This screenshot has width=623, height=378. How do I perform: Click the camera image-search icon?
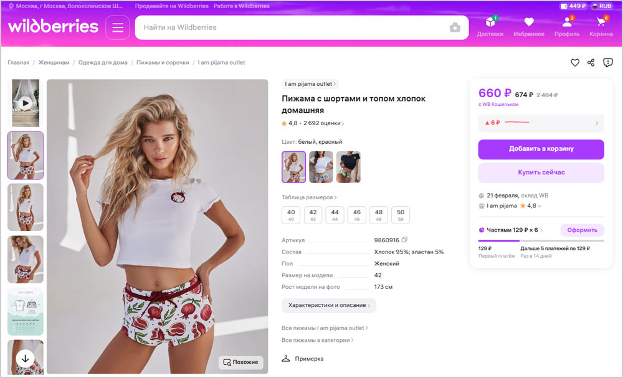(455, 27)
